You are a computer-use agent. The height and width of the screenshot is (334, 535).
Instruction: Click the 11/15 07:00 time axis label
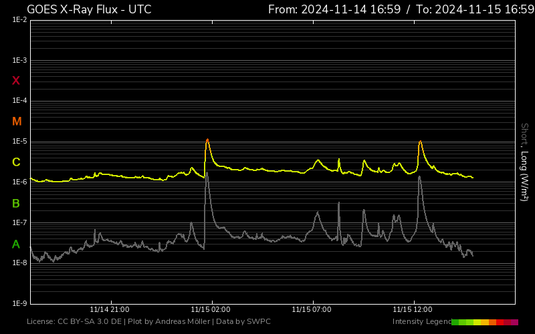coord(312,310)
